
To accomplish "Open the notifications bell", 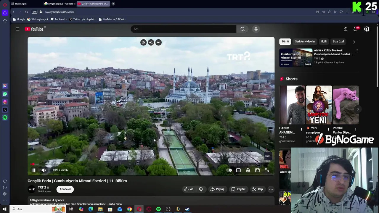I will pyautogui.click(x=356, y=29).
